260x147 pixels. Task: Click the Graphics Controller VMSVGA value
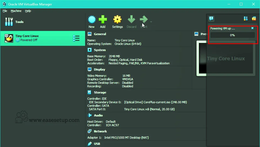[128, 79]
